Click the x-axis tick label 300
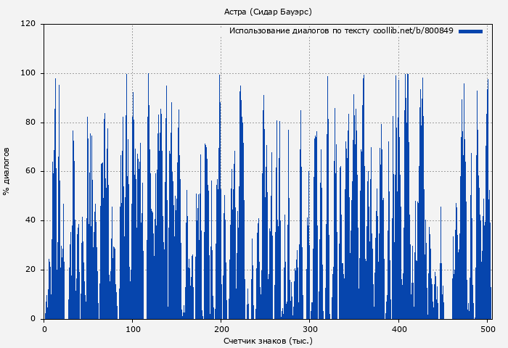 pos(310,329)
